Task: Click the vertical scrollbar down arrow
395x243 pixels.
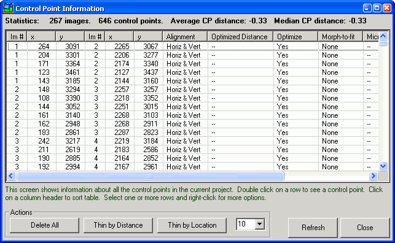Action: click(x=383, y=166)
